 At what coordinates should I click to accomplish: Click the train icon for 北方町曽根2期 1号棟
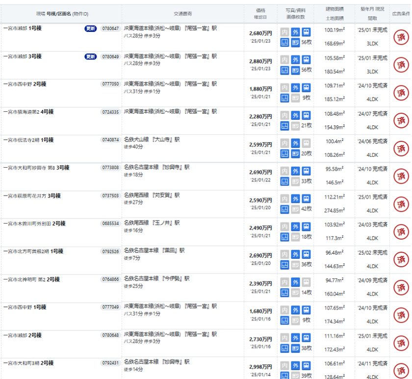(x=306, y=254)
